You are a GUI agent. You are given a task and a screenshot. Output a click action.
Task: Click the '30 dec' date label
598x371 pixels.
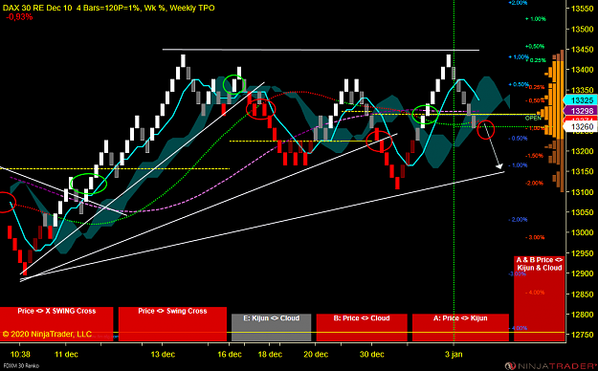pyautogui.click(x=372, y=354)
